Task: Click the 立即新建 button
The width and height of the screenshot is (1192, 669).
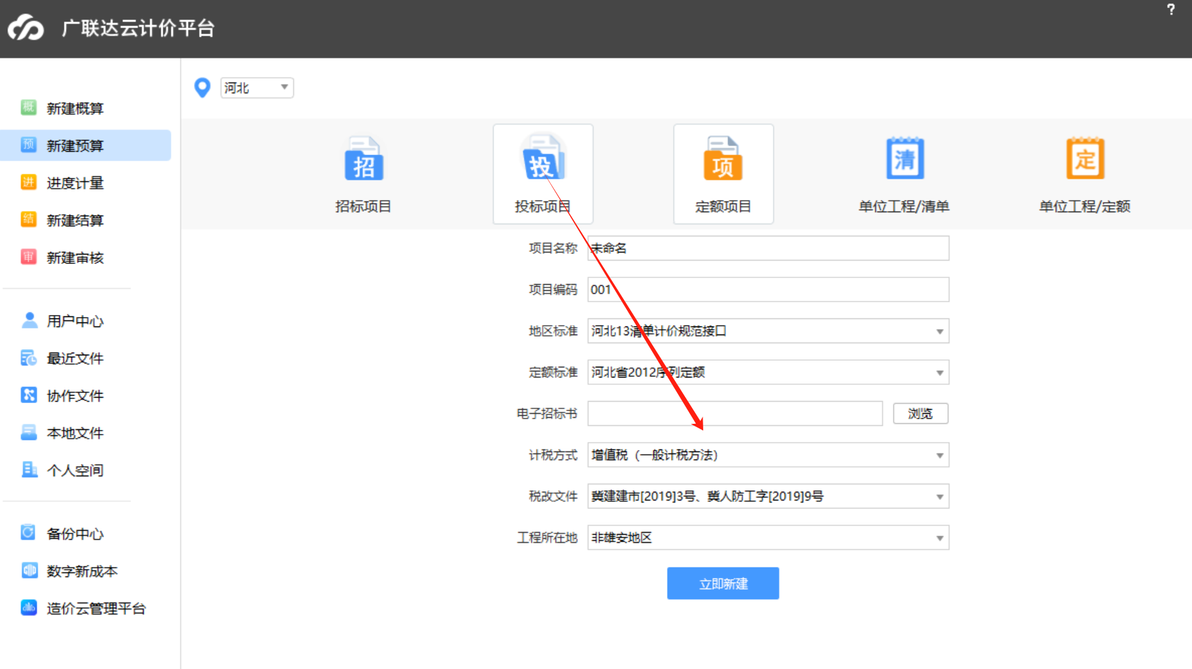Action: [x=723, y=583]
